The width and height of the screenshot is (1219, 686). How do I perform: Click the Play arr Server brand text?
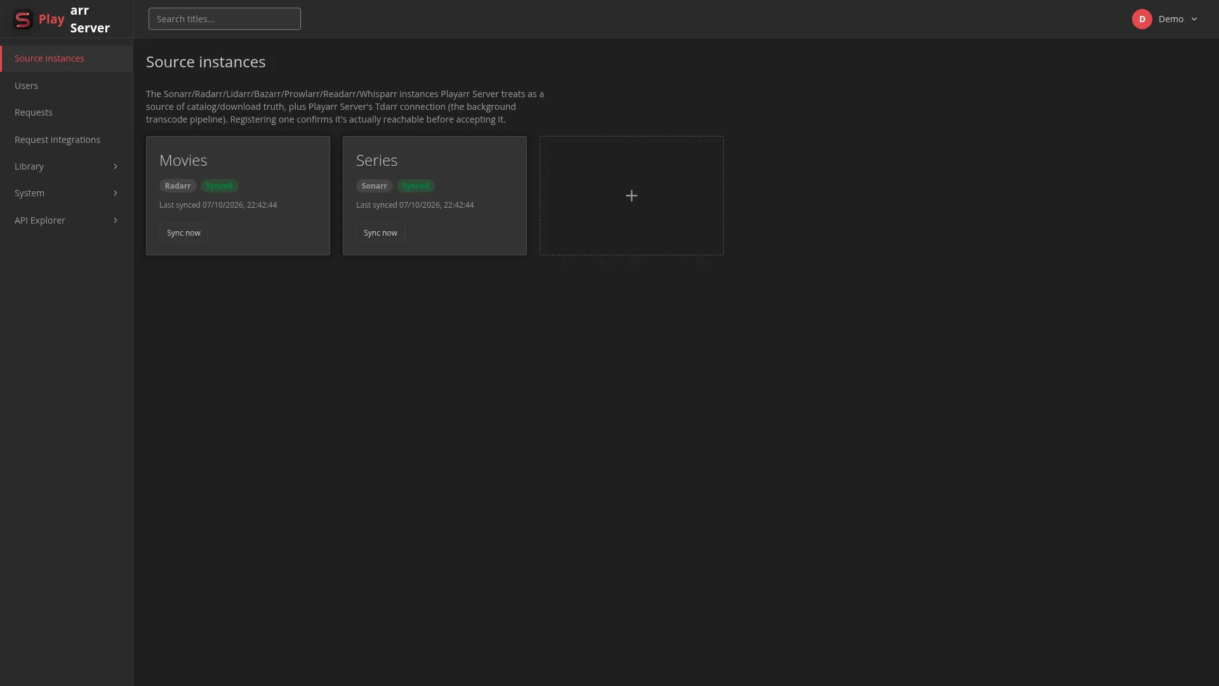pos(74,19)
